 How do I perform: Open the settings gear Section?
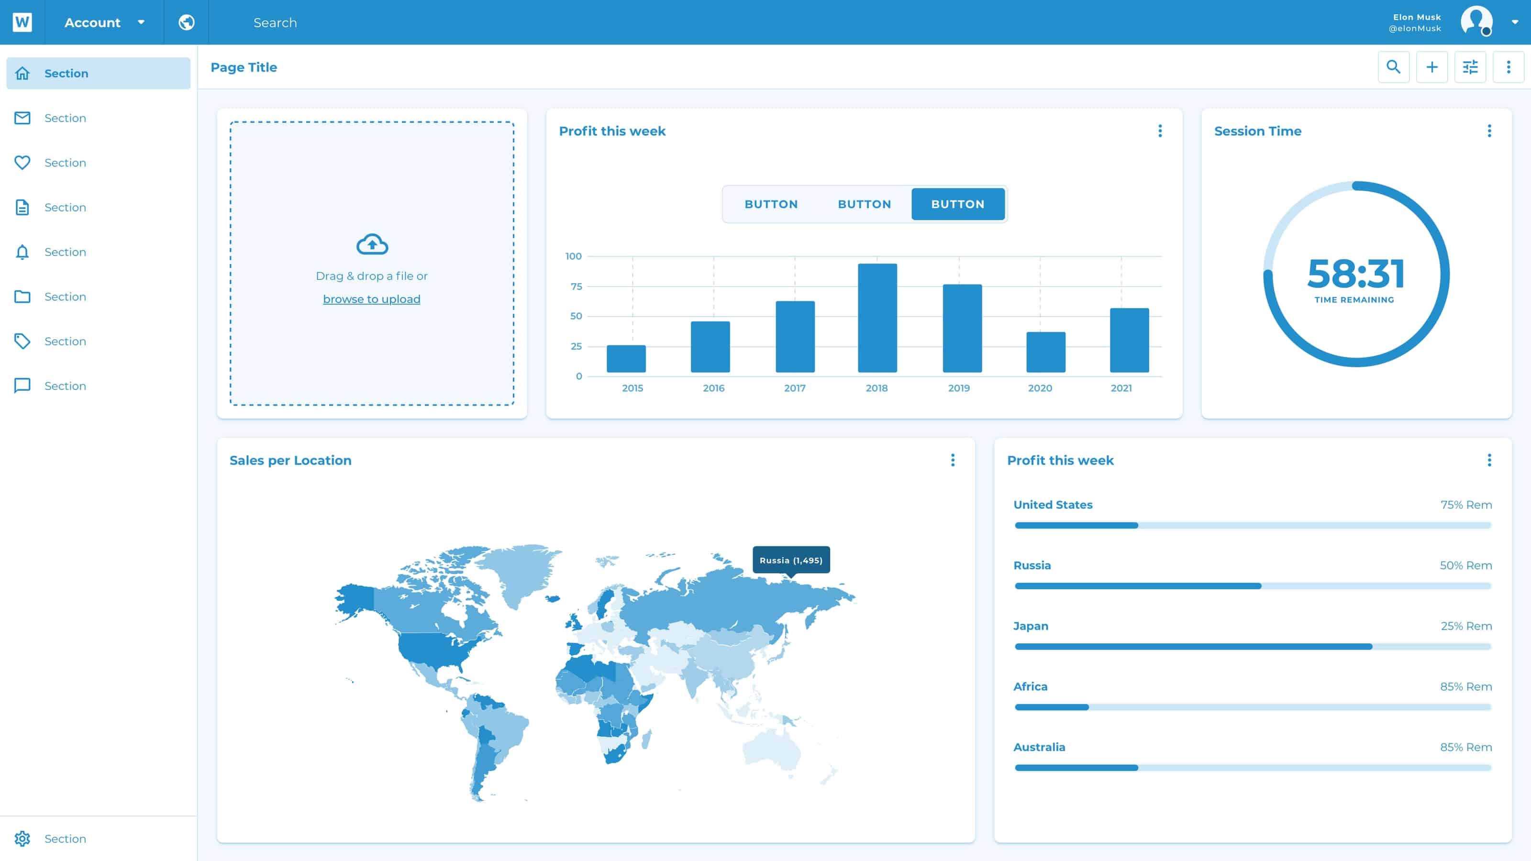(x=22, y=839)
